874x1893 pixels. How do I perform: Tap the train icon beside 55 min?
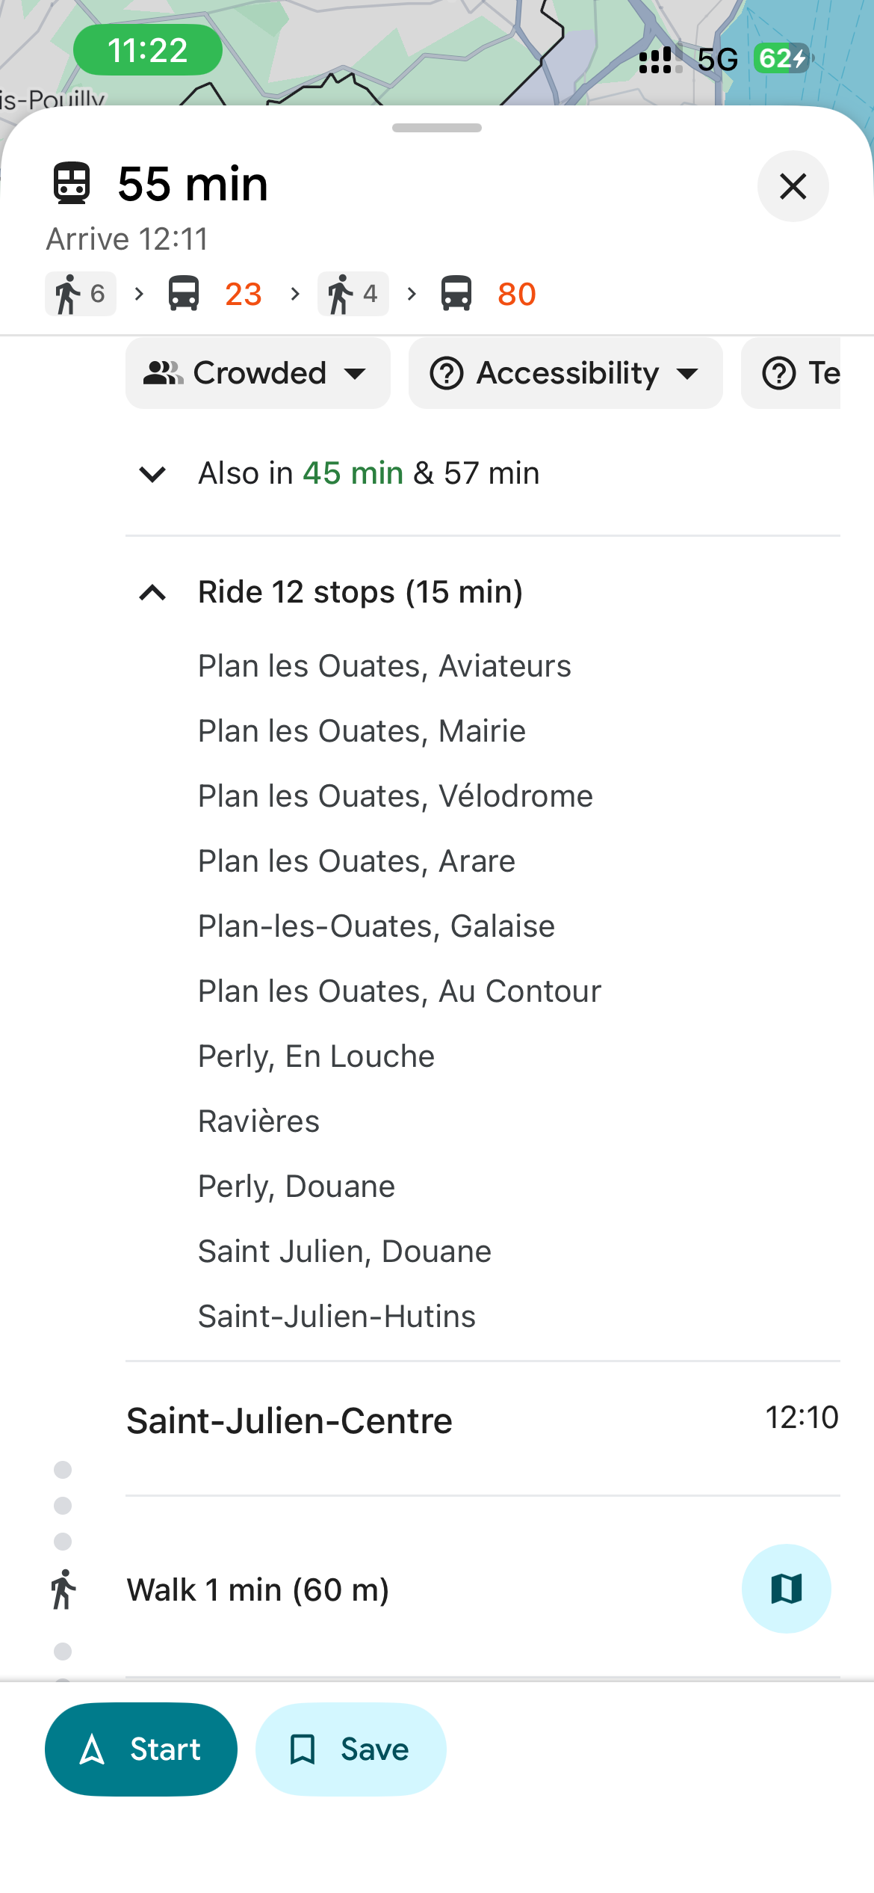tap(72, 184)
